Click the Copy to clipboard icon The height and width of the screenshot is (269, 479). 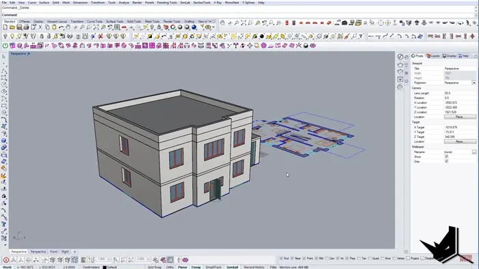pyautogui.click(x=47, y=27)
